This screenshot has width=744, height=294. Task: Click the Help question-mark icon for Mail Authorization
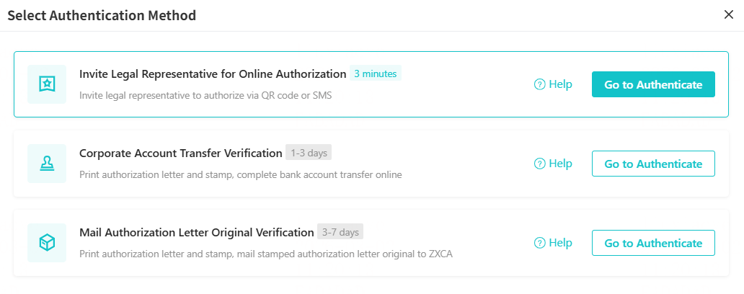[x=539, y=243]
